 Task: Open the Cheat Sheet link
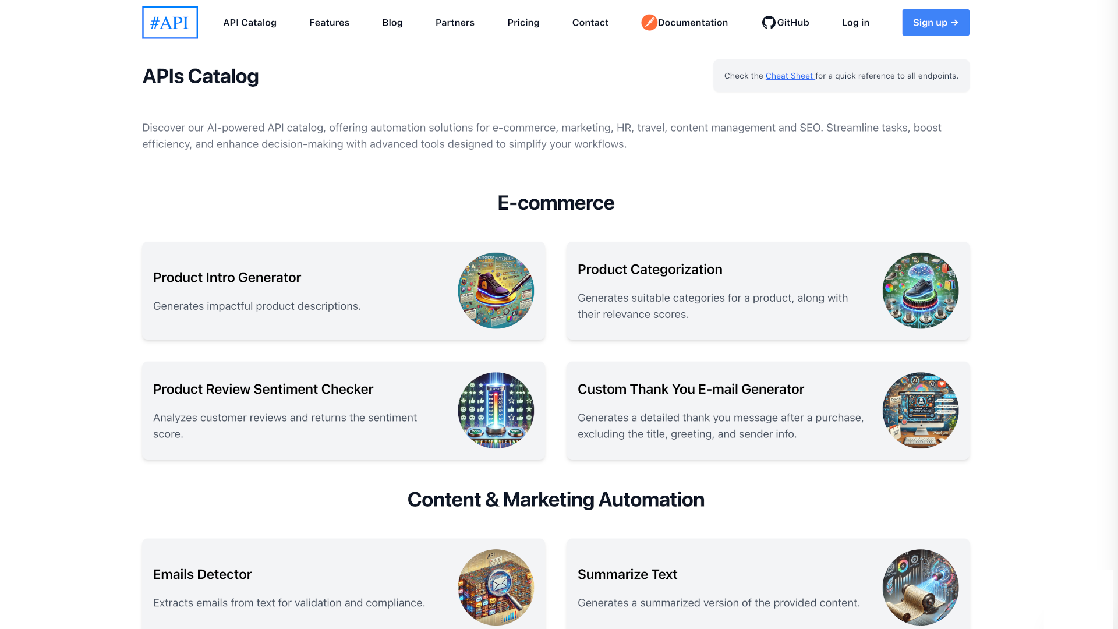point(789,76)
